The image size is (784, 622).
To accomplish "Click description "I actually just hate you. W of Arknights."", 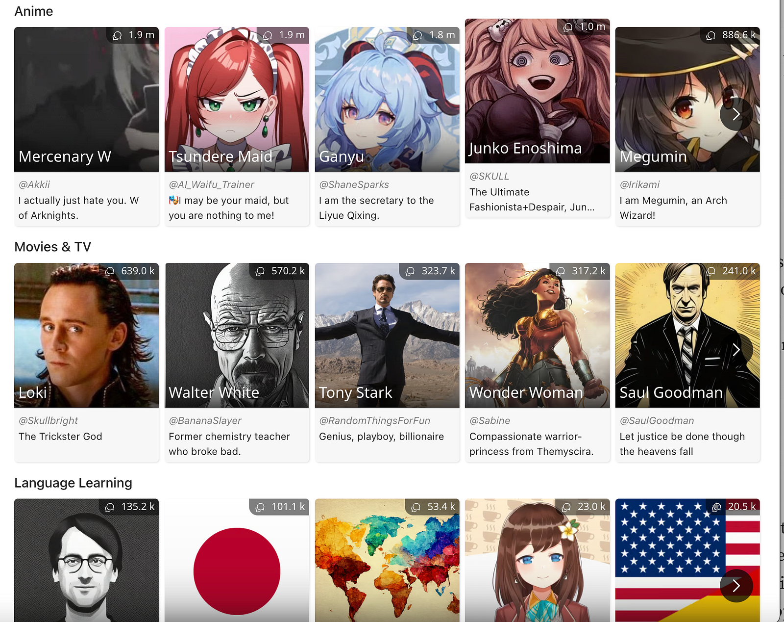I will 79,208.
